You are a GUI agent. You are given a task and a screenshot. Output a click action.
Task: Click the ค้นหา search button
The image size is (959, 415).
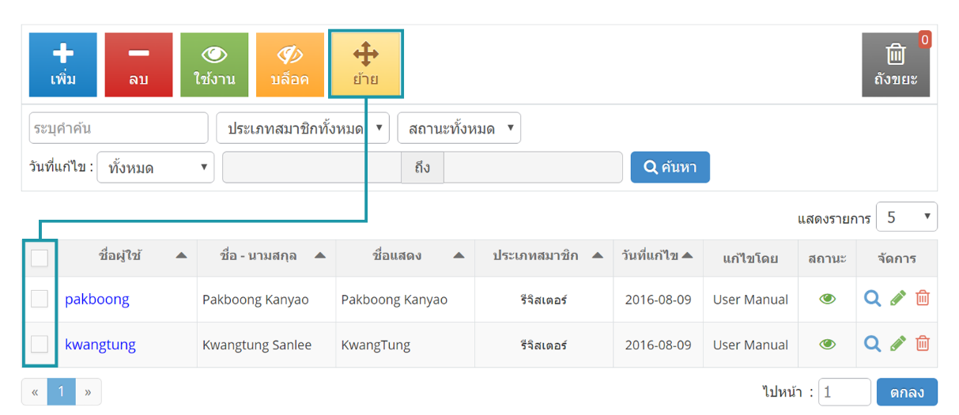(670, 168)
